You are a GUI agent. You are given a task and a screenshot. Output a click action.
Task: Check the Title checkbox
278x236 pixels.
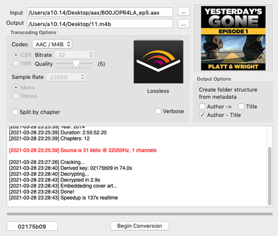click(x=242, y=107)
